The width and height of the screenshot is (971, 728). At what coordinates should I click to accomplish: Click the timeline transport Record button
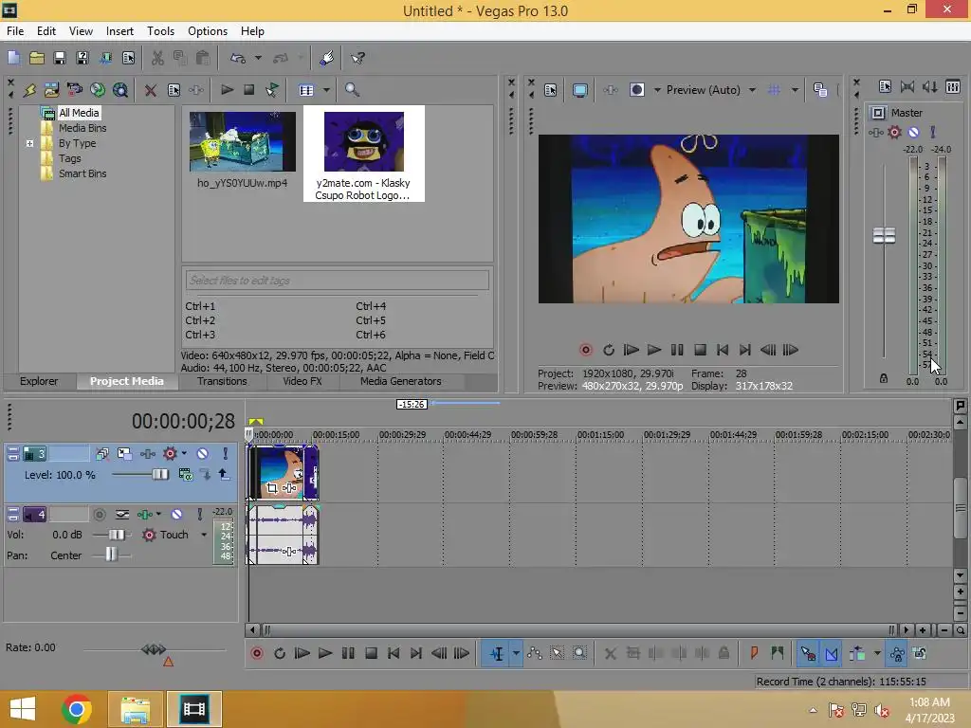[256, 653]
